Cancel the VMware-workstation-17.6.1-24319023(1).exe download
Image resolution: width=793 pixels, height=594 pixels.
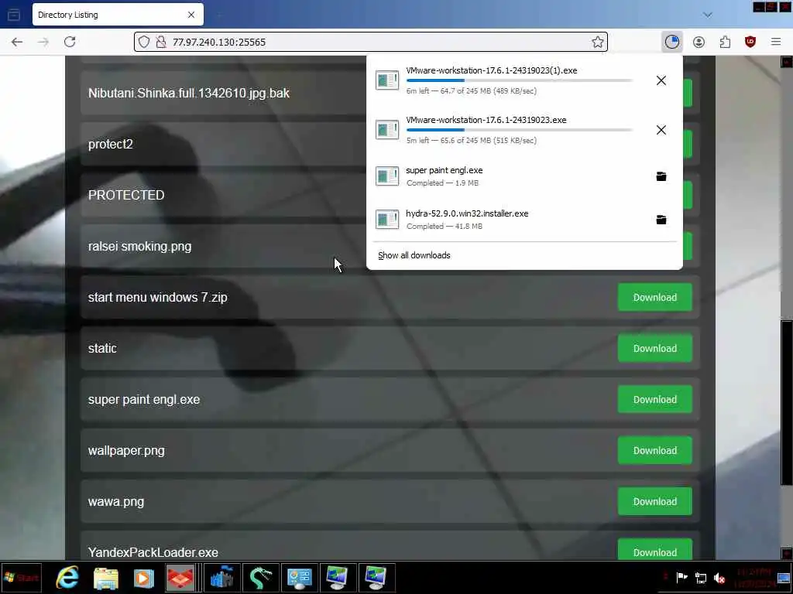click(x=661, y=80)
